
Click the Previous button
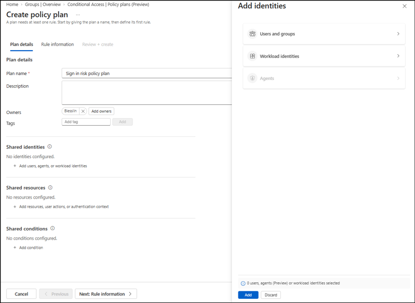56,294
